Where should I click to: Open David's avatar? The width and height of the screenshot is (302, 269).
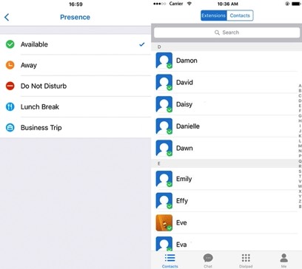164,82
